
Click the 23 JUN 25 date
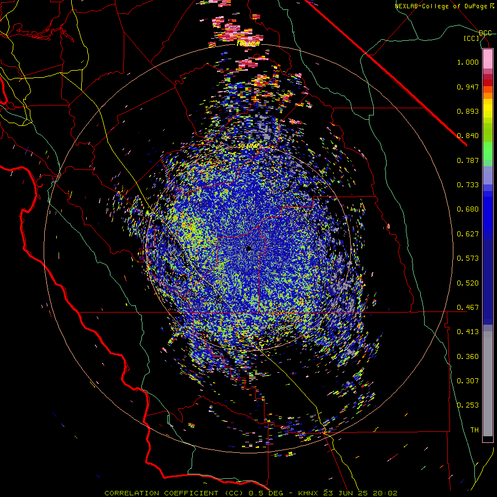click(346, 493)
